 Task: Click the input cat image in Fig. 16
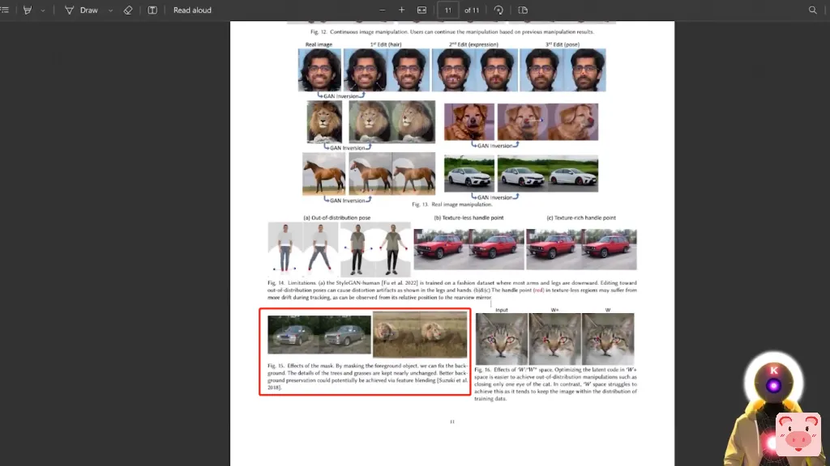[x=501, y=339]
